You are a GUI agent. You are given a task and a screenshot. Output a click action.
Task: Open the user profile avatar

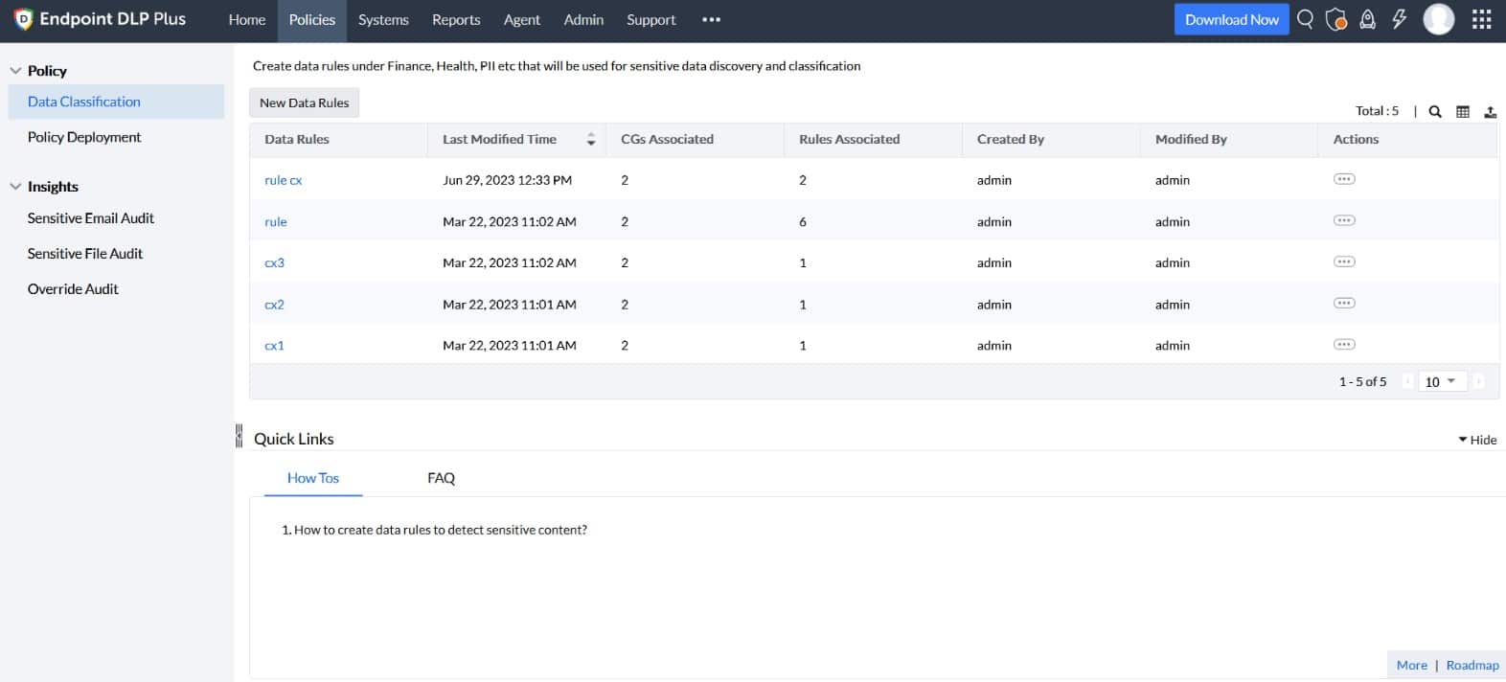1439,19
